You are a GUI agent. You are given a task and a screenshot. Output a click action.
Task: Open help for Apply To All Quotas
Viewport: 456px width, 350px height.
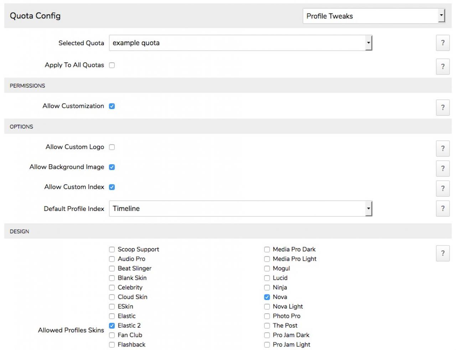pos(442,67)
